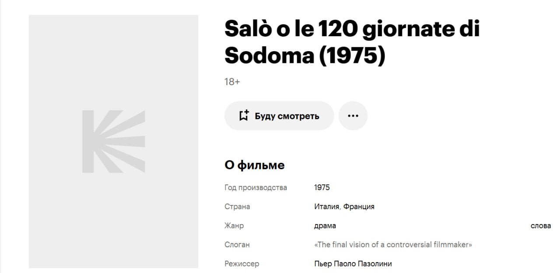
Task: Click the Слоган row label
Action: click(x=237, y=245)
